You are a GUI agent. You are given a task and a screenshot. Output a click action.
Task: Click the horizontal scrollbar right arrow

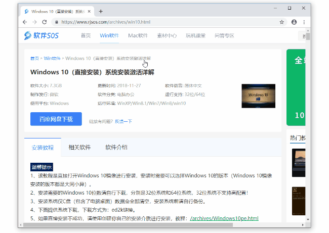[x=303, y=225]
